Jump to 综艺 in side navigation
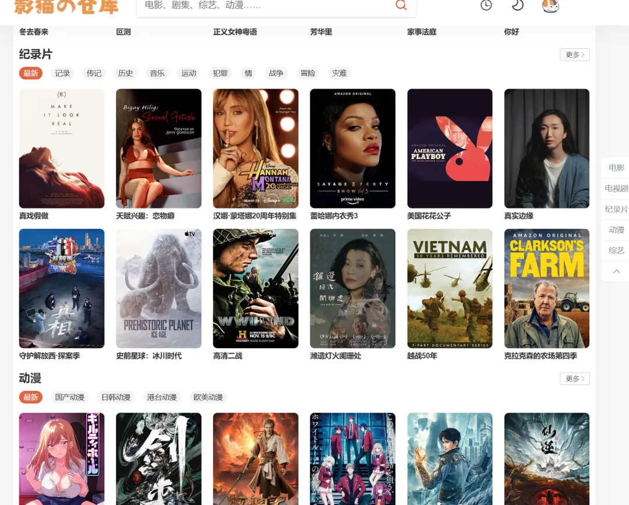The width and height of the screenshot is (629, 505). (617, 250)
